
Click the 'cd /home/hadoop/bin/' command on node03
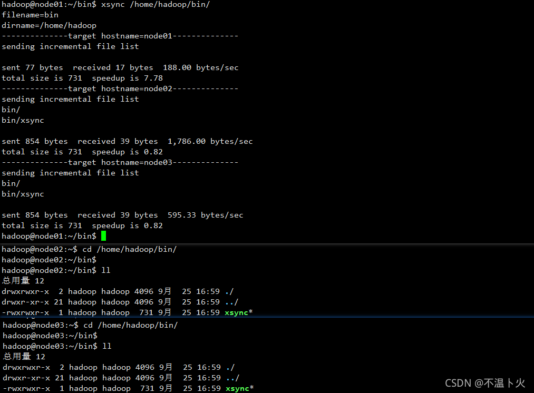click(130, 325)
